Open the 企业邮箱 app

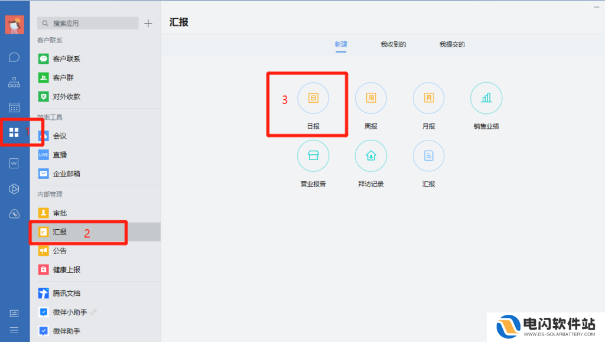coord(95,174)
